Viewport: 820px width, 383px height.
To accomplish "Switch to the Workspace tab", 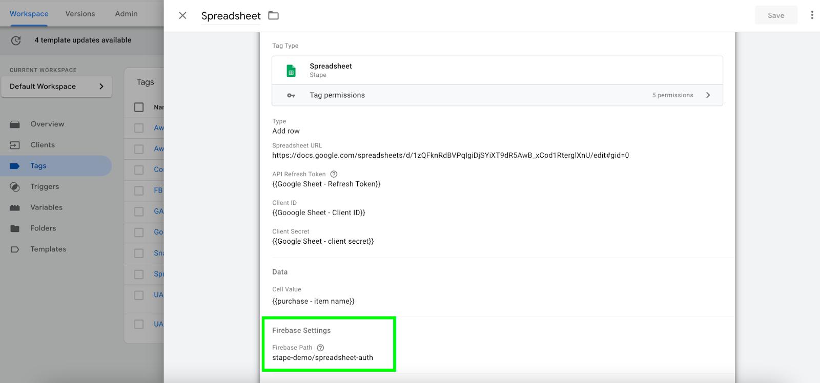I will [x=29, y=14].
